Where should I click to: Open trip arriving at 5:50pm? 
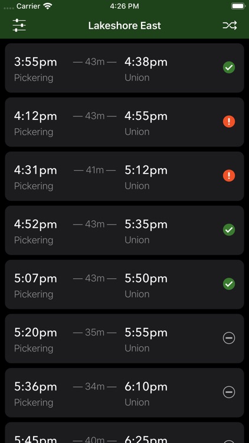click(125, 285)
